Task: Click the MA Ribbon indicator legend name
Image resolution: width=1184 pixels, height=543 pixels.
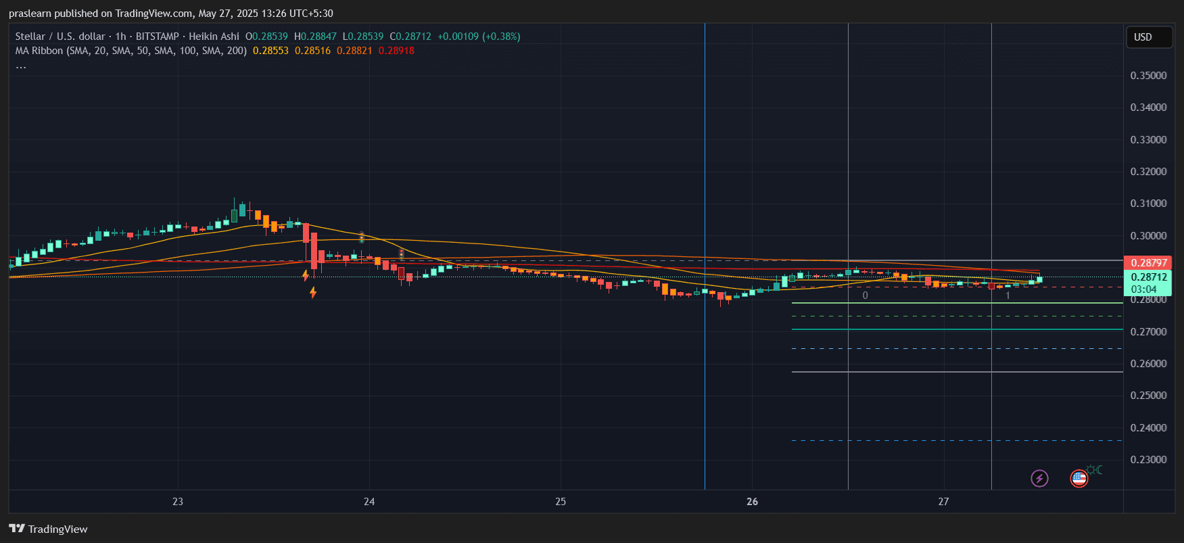Action: (x=131, y=51)
